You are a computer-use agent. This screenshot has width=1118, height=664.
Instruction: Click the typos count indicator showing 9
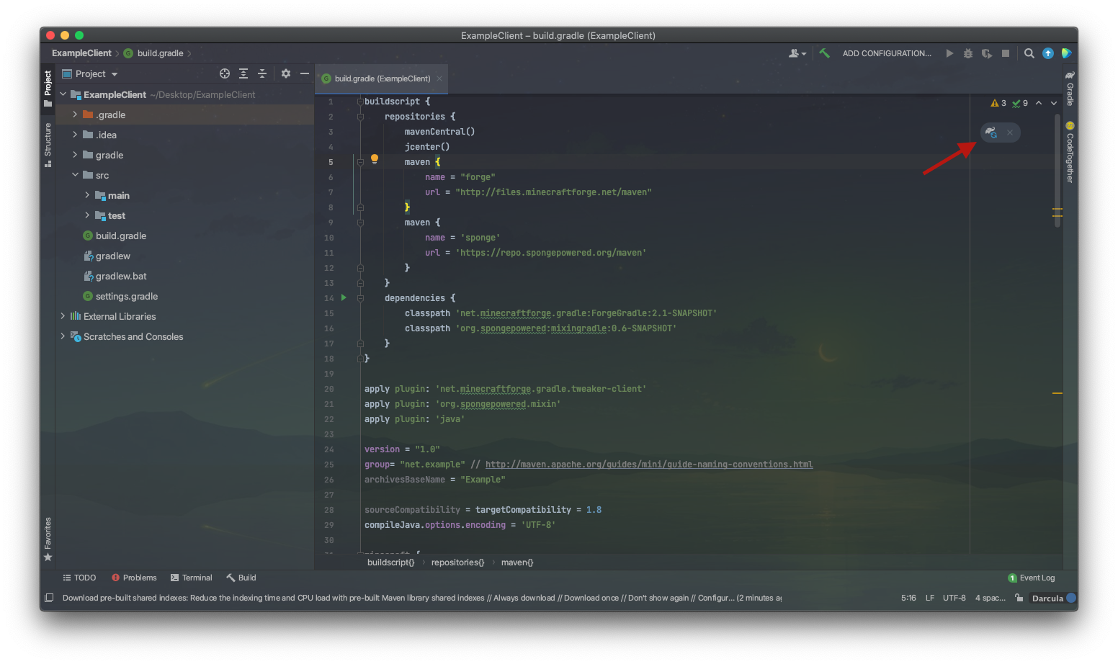point(1020,103)
